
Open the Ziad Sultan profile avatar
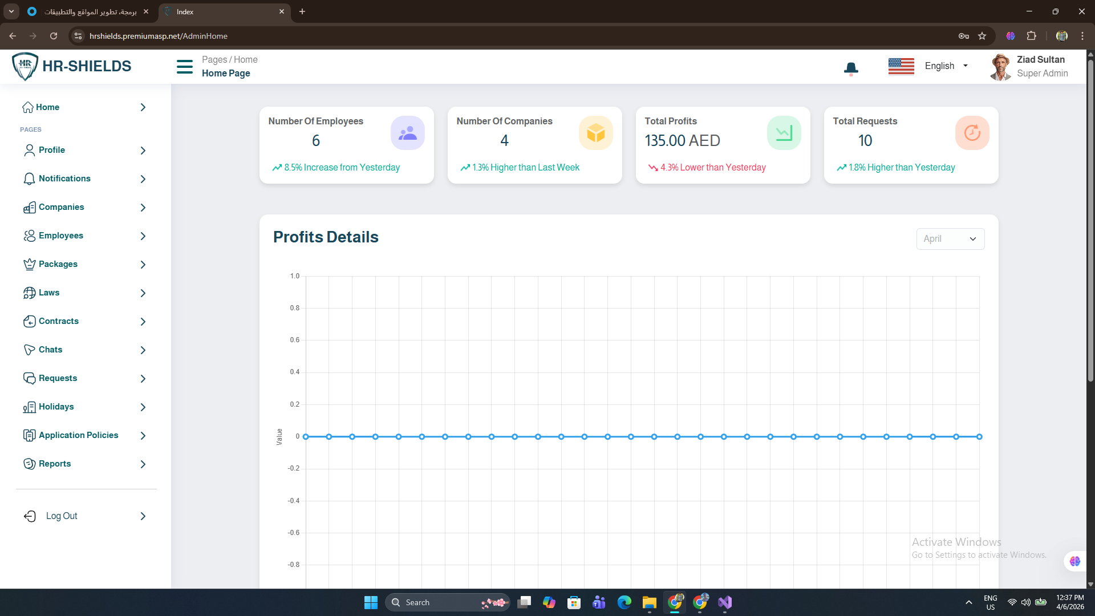tap(1000, 67)
